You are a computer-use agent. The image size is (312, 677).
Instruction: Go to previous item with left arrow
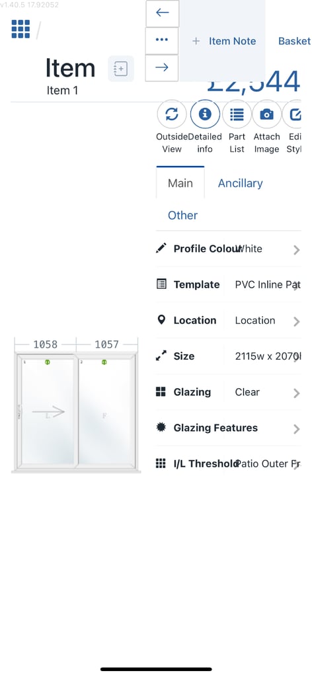click(162, 13)
